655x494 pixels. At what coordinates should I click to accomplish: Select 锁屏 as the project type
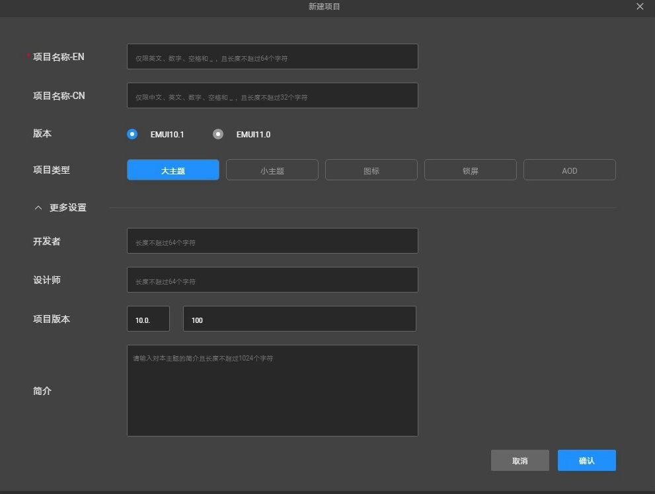point(470,170)
